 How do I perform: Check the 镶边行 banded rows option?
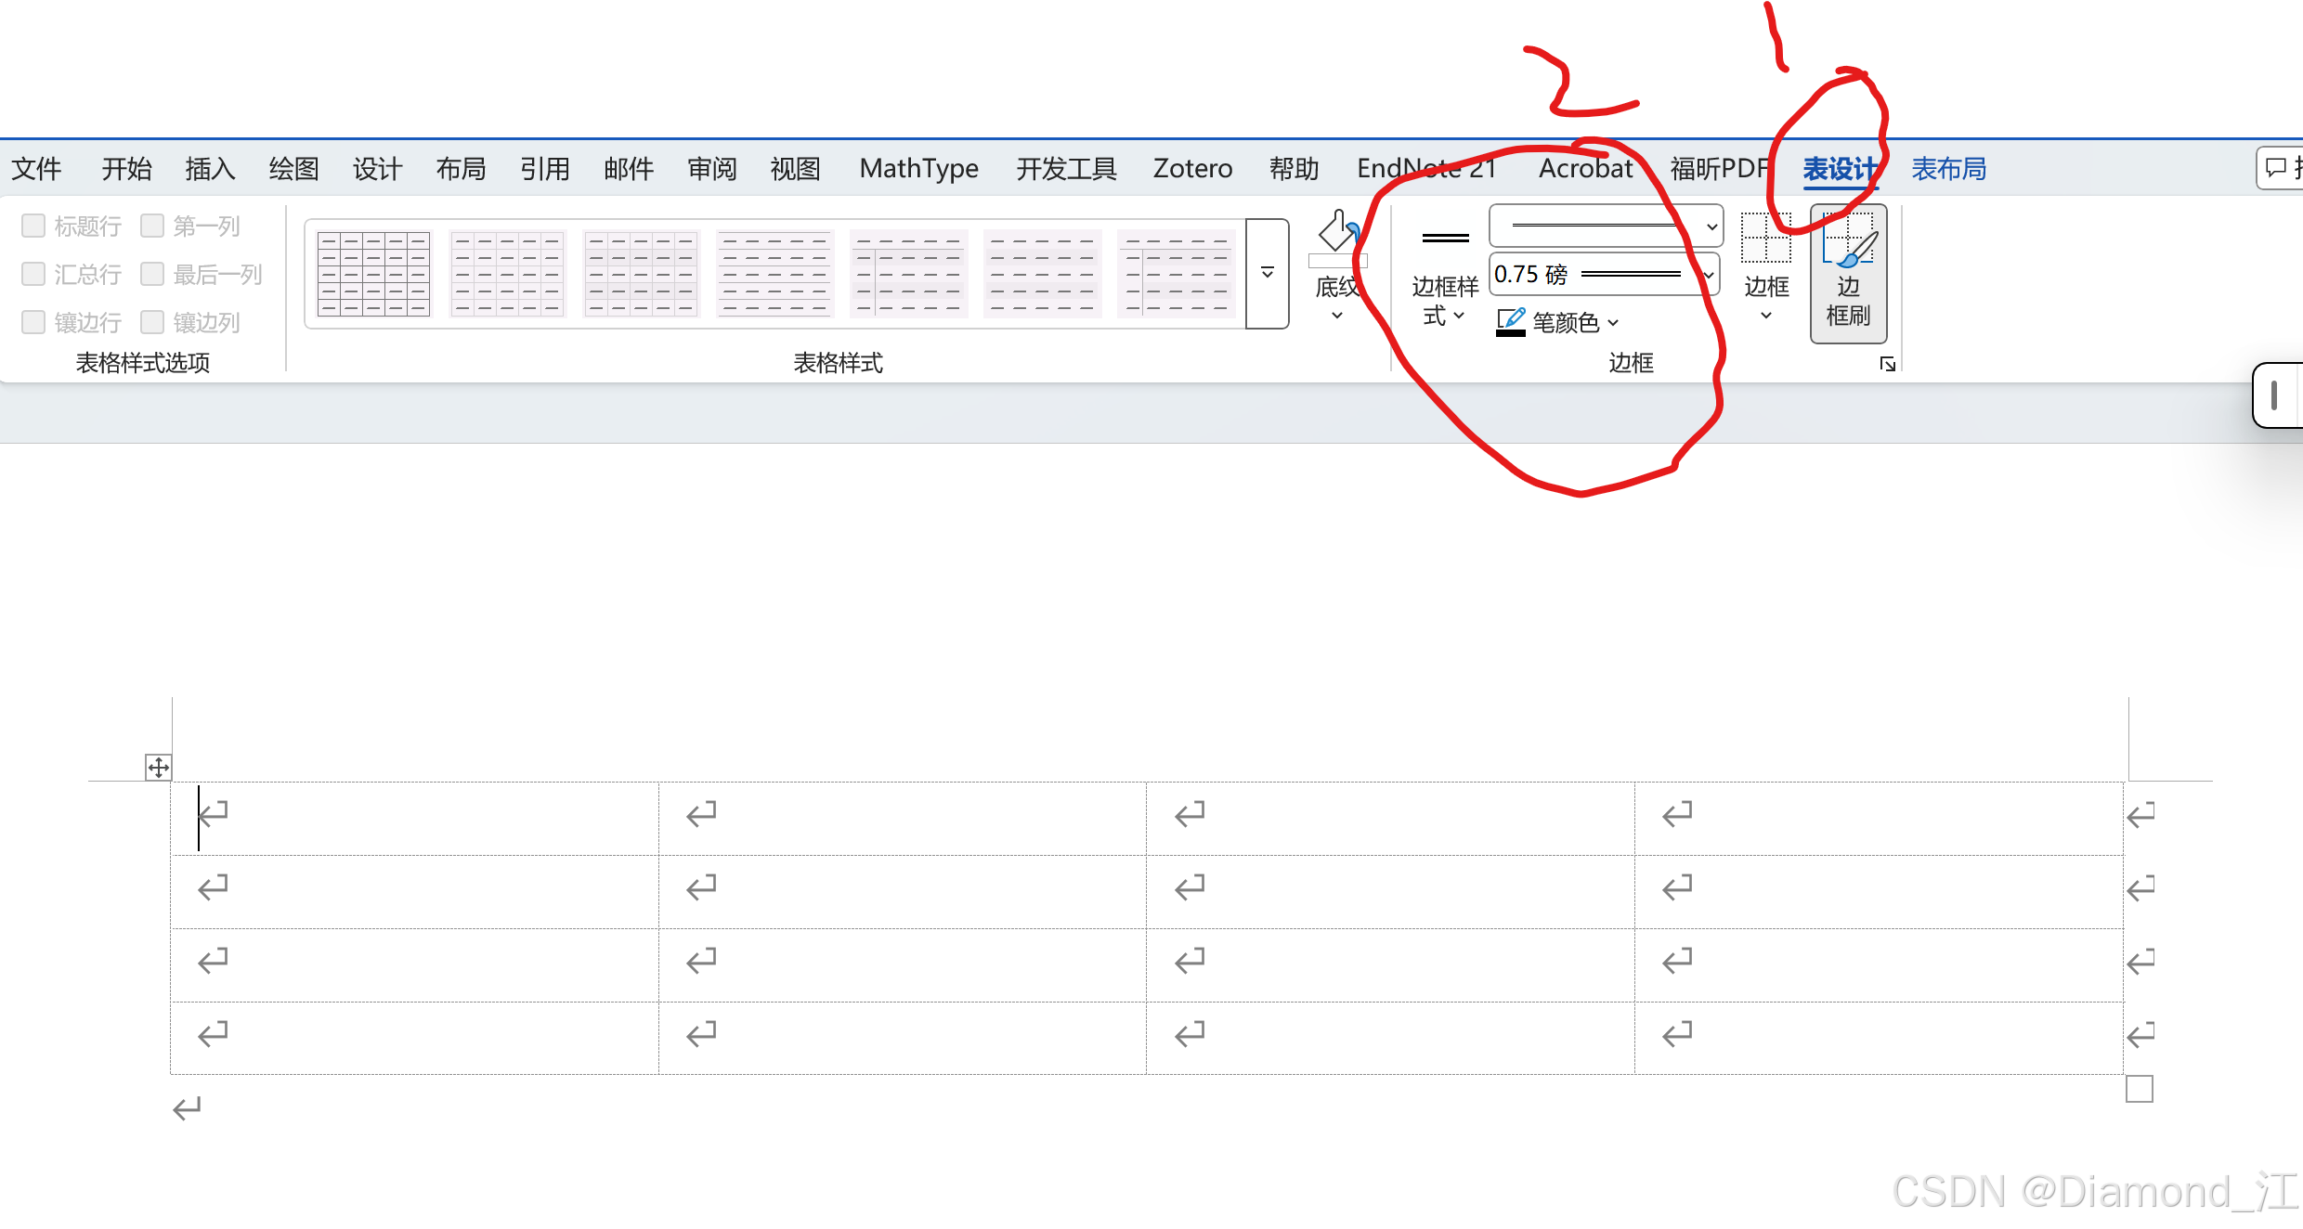pyautogui.click(x=33, y=322)
